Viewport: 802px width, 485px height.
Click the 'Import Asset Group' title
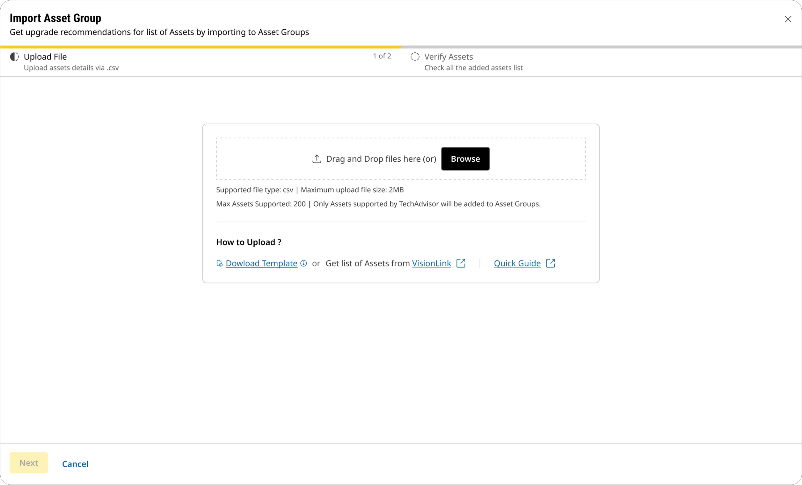click(55, 18)
